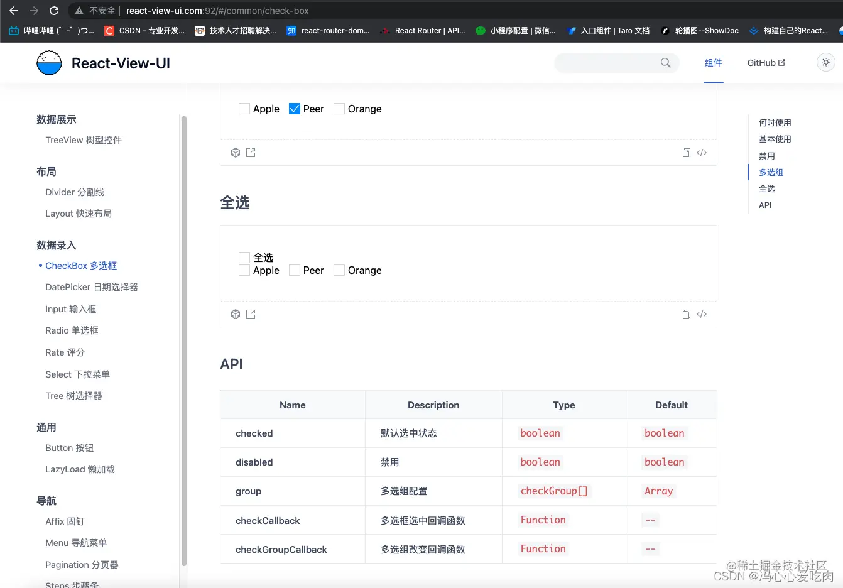Jump to 基本使用 section anchor
843x588 pixels.
click(775, 139)
